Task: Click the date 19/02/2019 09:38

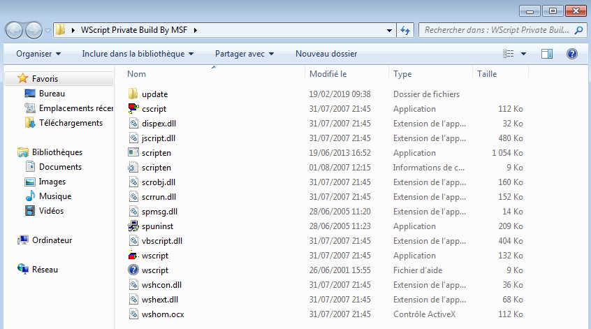Action: click(340, 94)
